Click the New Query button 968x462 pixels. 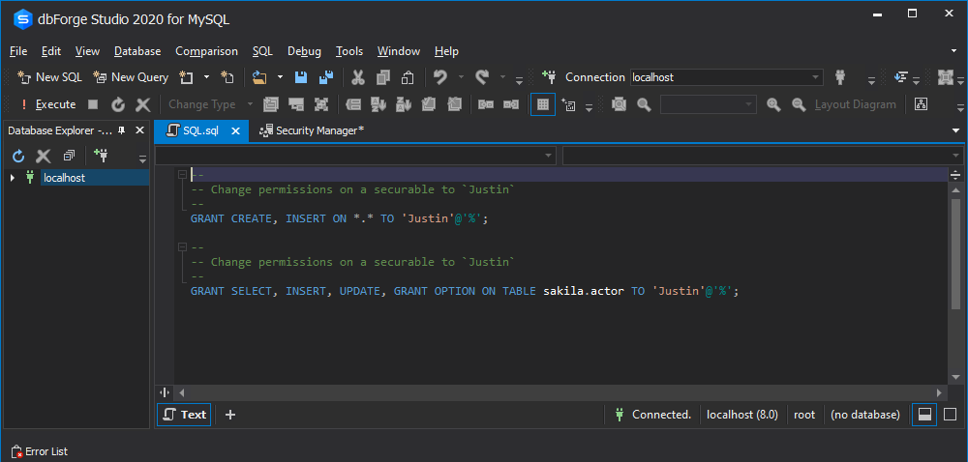tap(131, 77)
